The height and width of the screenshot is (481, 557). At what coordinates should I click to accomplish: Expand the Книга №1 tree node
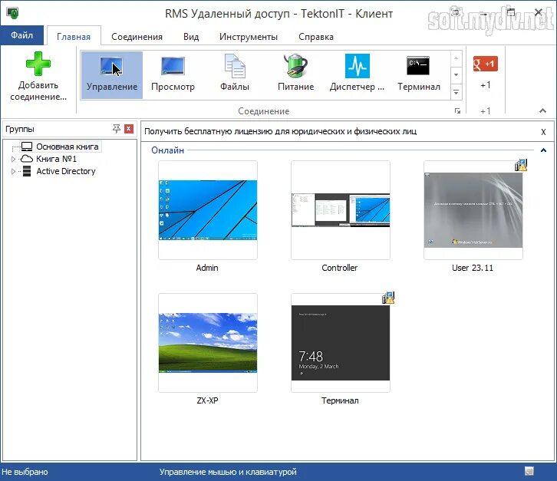click(13, 159)
